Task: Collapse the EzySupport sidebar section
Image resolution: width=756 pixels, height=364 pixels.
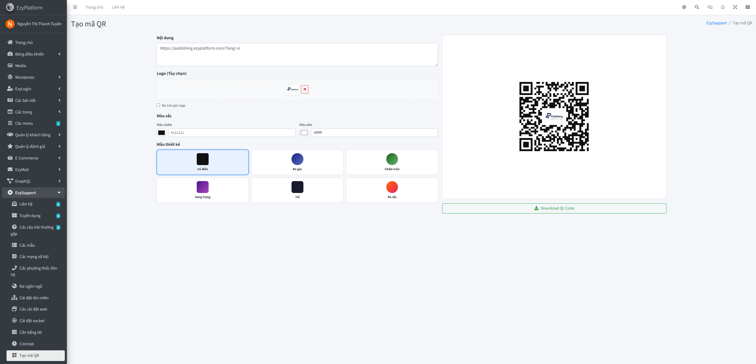Action: (33, 193)
